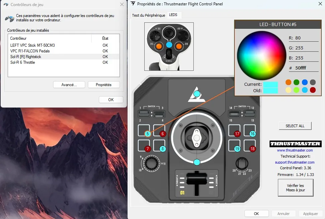Click the Appliquer button

point(310,214)
